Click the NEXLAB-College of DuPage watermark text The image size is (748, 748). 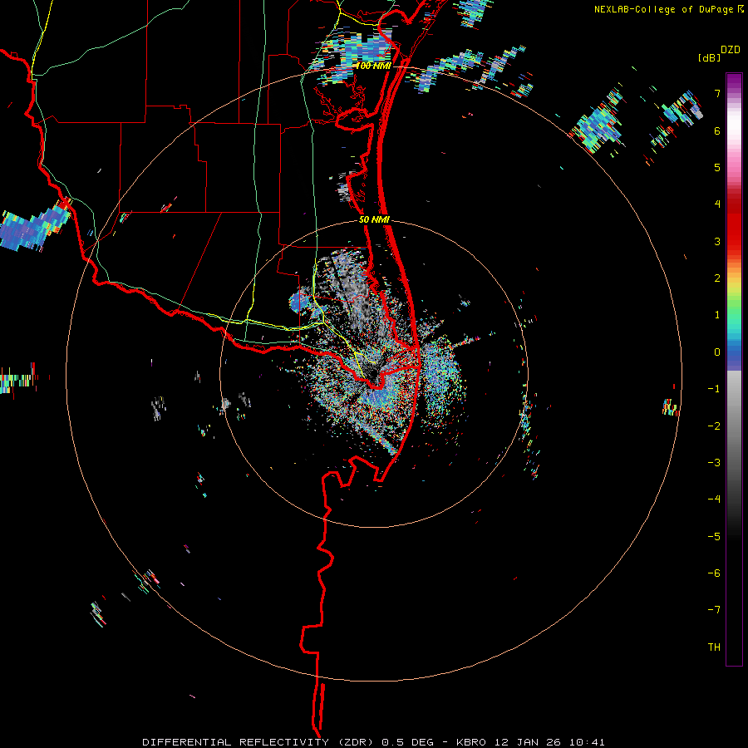[x=663, y=9]
